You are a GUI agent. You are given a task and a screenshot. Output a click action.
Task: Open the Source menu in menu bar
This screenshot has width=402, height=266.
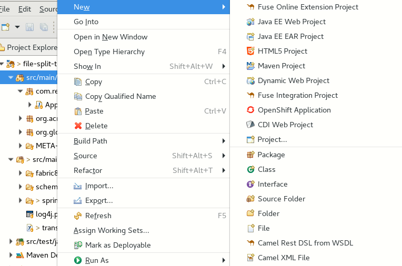coord(48,9)
